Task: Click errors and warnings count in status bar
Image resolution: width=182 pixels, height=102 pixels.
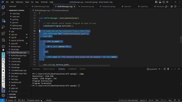Action: point(22,100)
